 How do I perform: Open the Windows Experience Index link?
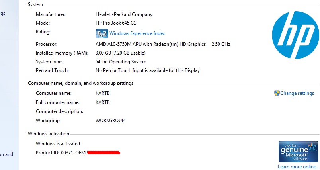click(x=137, y=33)
